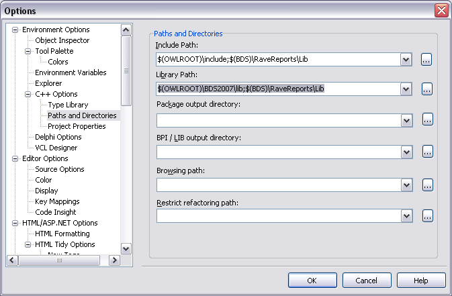Collapse the HTML Tidy Options tree node
This screenshot has height=296, width=452.
(x=28, y=245)
